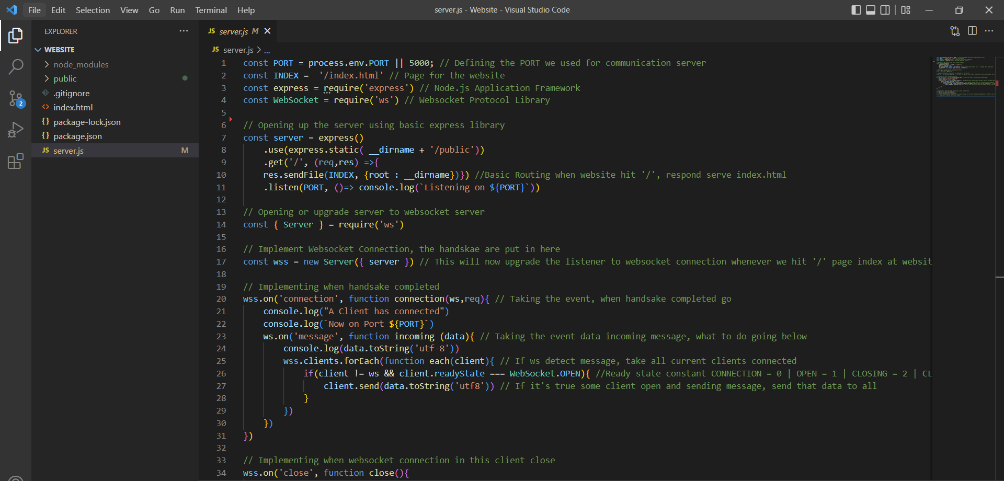Screen dimensions: 1004x481
Task: Open the Run and Debug view
Action: click(x=16, y=130)
